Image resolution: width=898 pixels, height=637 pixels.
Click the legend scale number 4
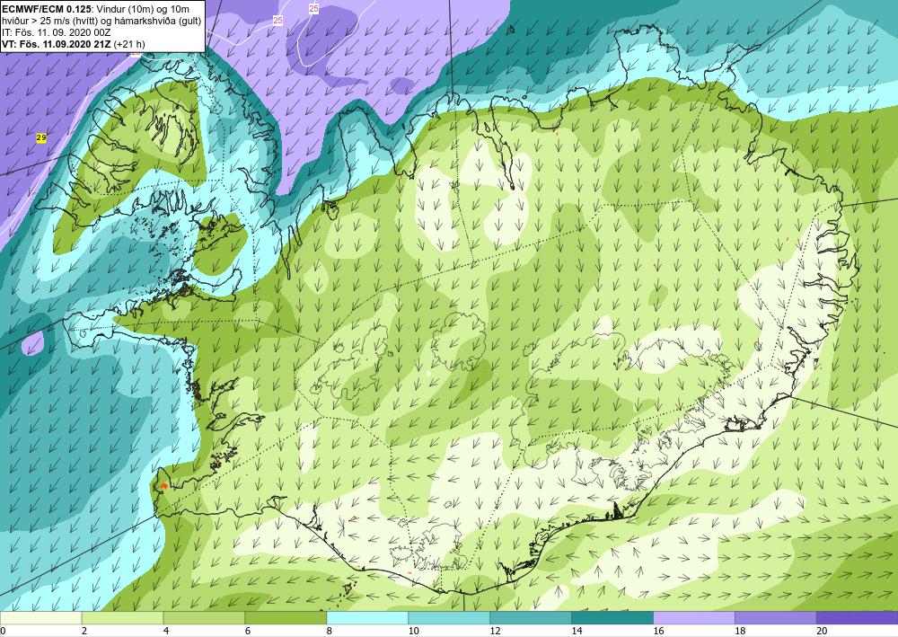point(166,631)
